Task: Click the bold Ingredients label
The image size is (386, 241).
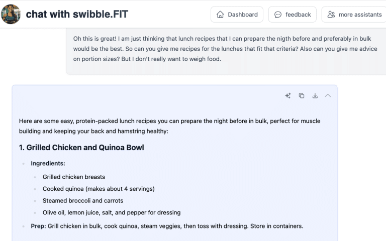Action: pyautogui.click(x=48, y=163)
